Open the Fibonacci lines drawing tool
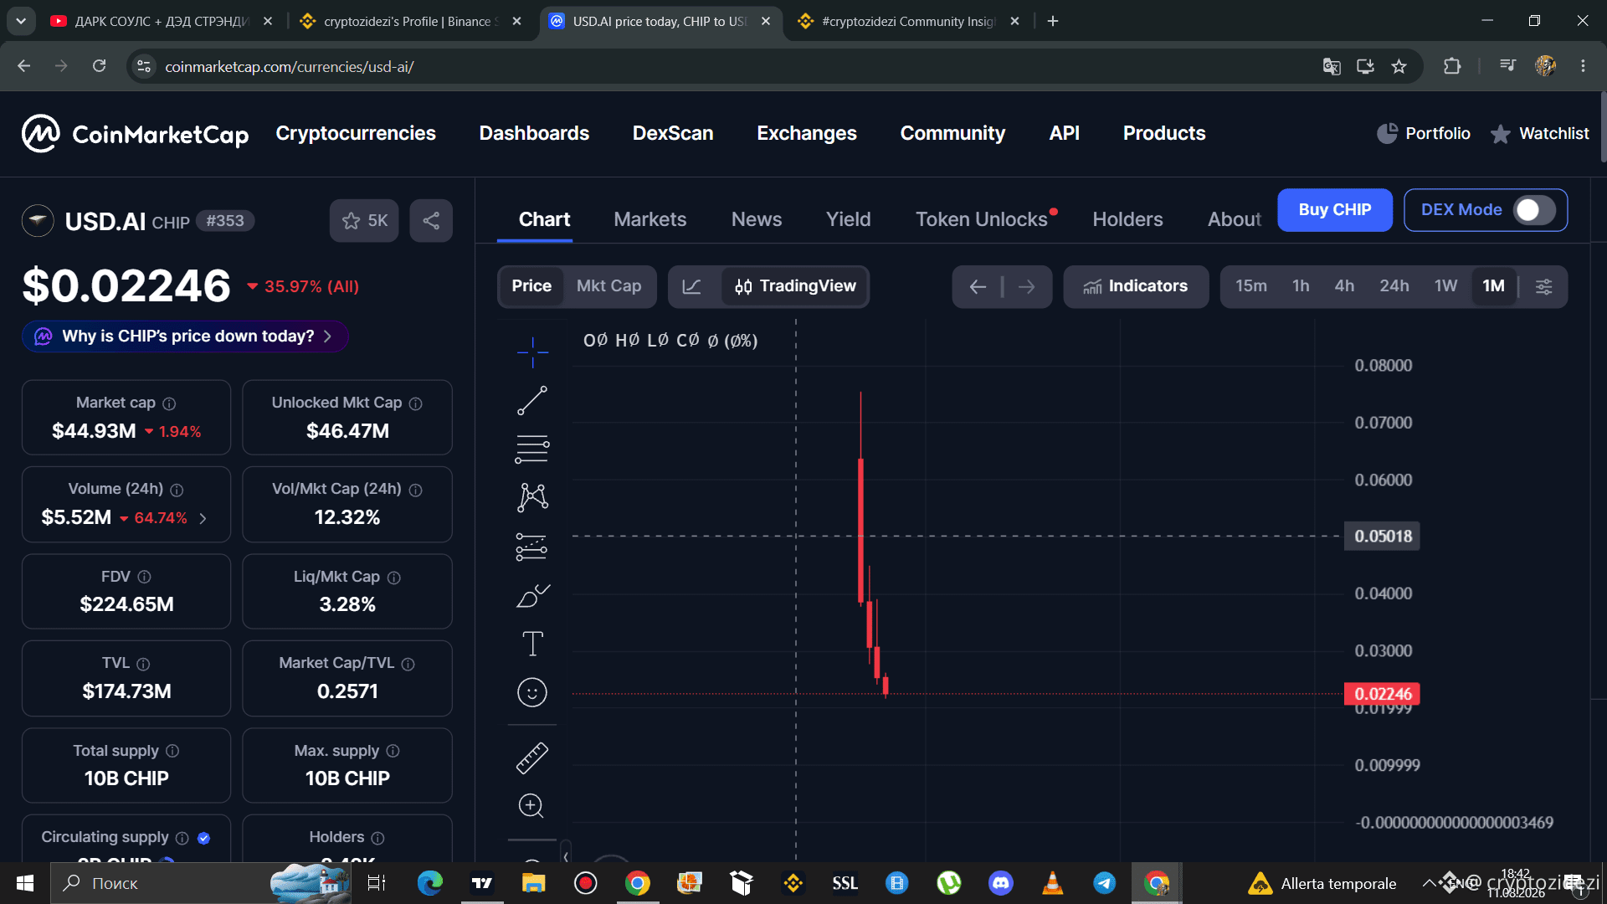The width and height of the screenshot is (1607, 904). [x=532, y=449]
